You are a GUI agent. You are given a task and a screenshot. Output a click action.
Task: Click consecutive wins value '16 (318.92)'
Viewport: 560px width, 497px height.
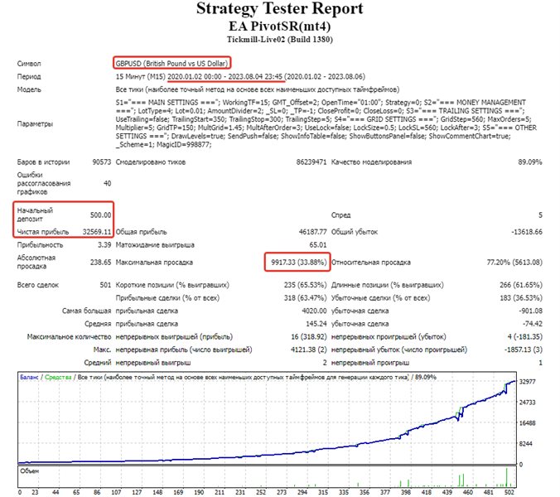coord(309,336)
